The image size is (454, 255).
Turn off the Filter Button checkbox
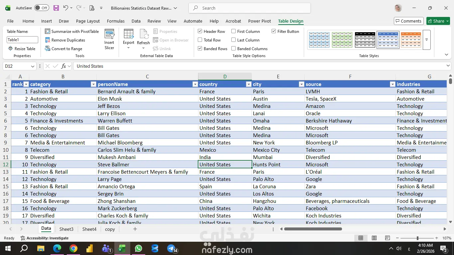pos(274,32)
